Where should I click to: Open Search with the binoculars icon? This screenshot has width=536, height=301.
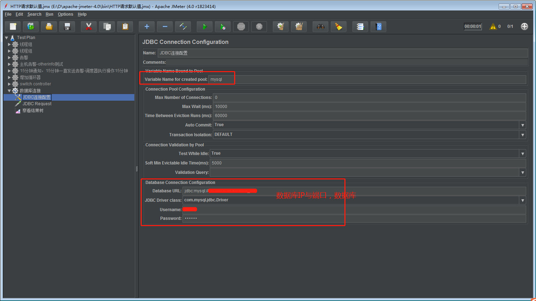[321, 26]
